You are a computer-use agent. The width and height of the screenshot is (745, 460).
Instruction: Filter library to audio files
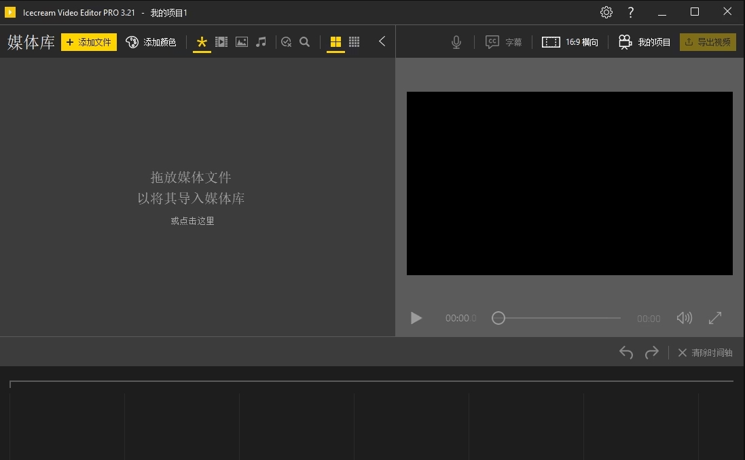click(x=261, y=42)
